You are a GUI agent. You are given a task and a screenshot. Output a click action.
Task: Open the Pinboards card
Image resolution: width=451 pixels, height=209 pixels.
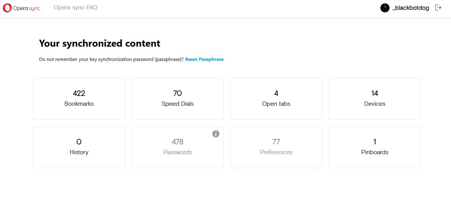click(x=375, y=147)
